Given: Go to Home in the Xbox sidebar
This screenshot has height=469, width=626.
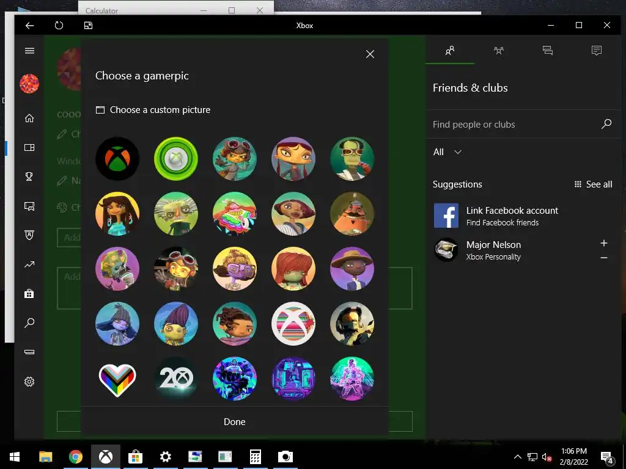Looking at the screenshot, I should pyautogui.click(x=29, y=118).
